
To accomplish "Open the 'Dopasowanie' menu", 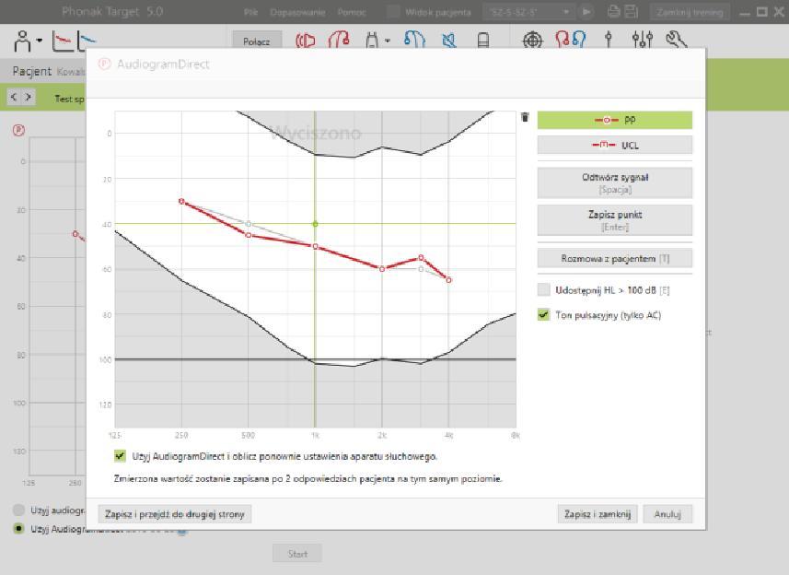I will coord(297,12).
